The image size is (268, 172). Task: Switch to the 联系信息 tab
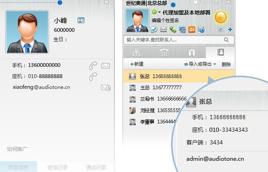click(x=19, y=167)
